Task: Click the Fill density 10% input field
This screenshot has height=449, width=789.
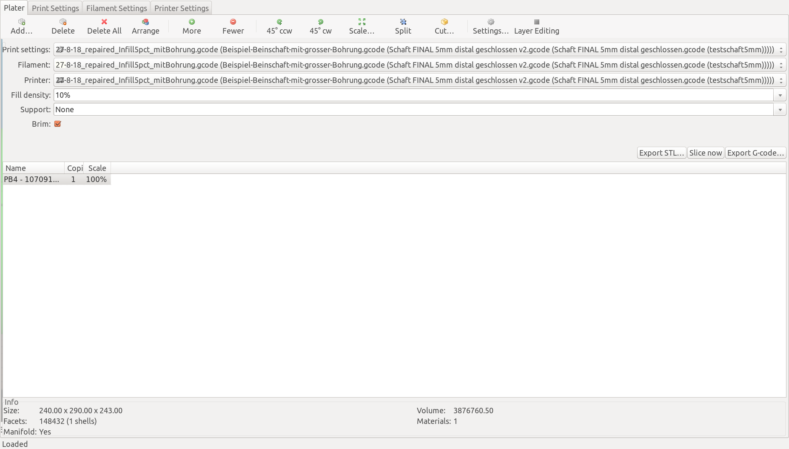Action: (413, 95)
